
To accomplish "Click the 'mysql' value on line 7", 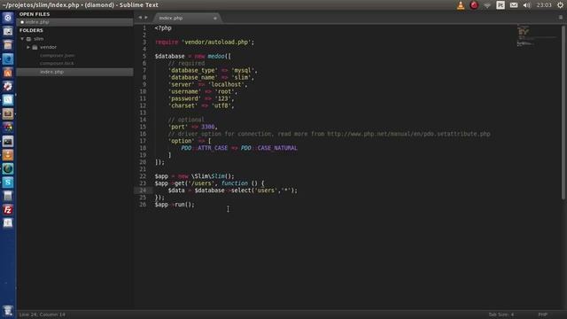I will tap(243, 70).
